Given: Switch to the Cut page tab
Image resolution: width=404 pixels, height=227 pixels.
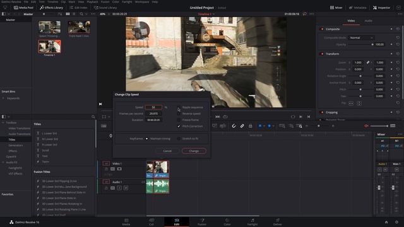Looking at the screenshot, I should point(151,222).
